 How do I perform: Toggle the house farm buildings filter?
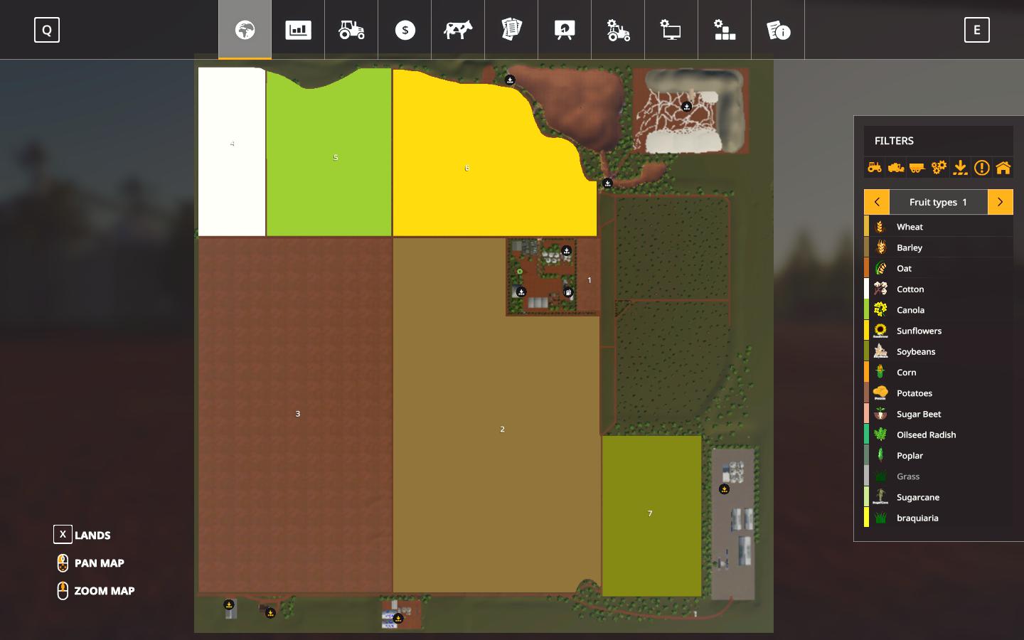pyautogui.click(x=1003, y=167)
